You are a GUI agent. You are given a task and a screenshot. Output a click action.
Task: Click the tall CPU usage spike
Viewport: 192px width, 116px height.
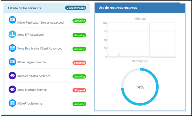[149, 40]
